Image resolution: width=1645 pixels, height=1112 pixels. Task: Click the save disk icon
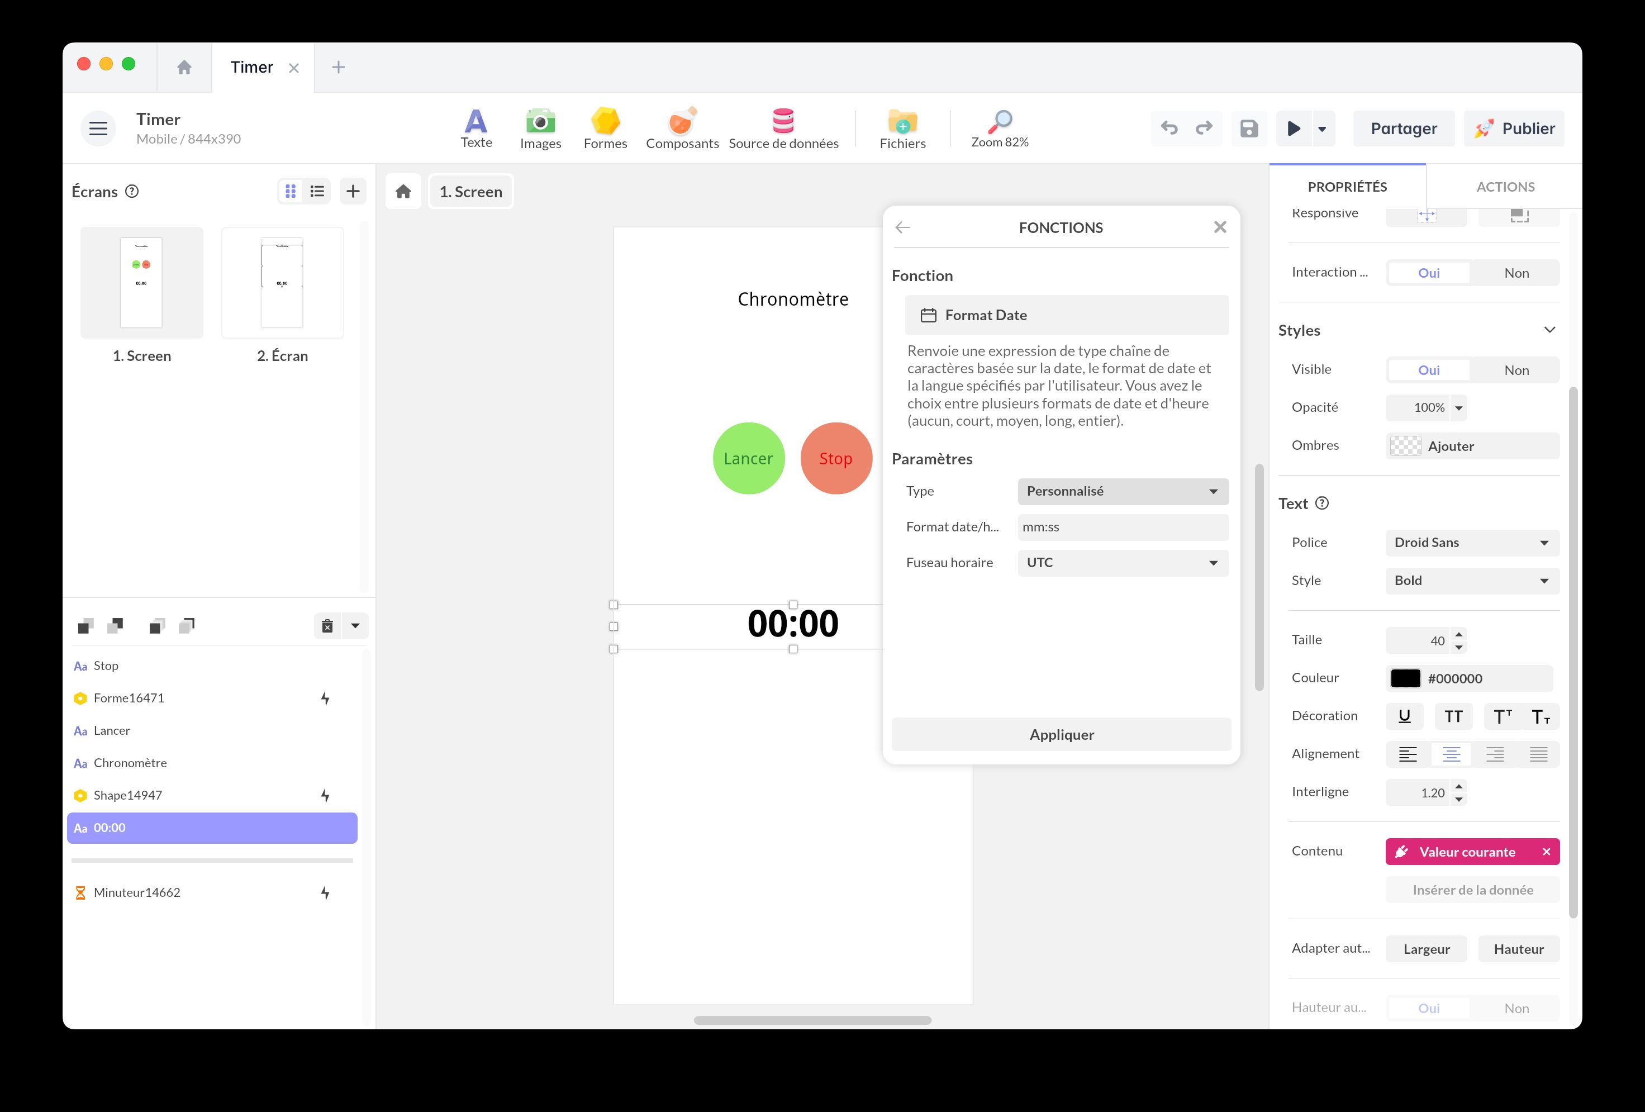click(x=1249, y=129)
